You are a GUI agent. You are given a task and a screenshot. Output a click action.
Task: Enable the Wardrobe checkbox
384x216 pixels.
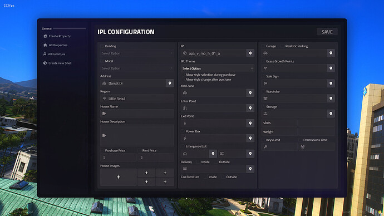263,92
